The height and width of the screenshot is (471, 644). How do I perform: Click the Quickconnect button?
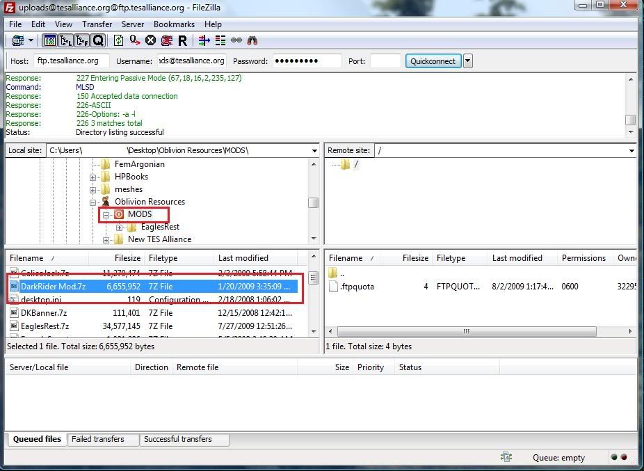[x=433, y=61]
